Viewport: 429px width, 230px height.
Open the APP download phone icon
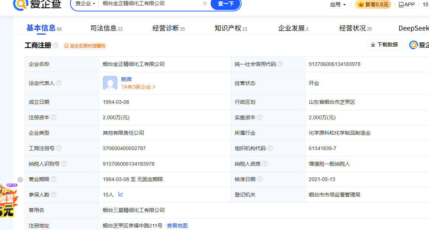(x=401, y=5)
